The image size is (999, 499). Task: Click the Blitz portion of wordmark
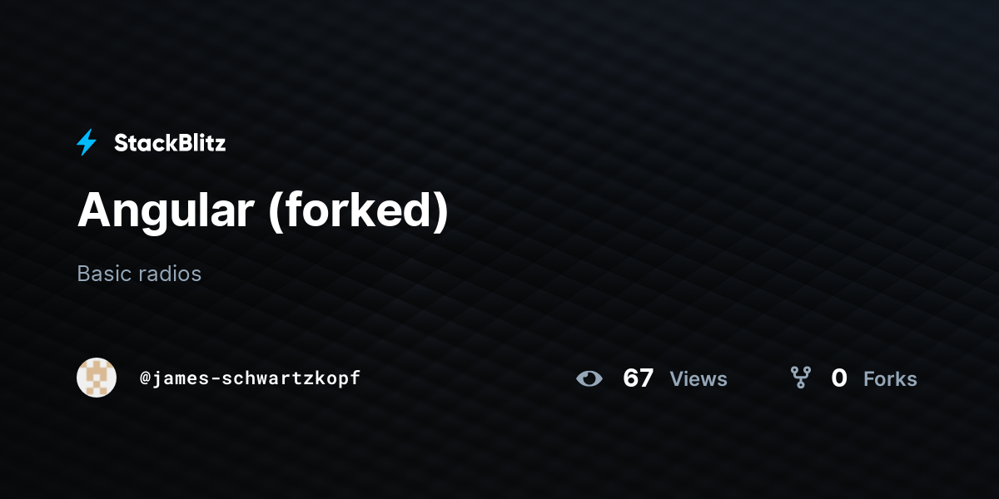click(x=200, y=143)
